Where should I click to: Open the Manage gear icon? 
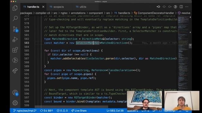pos(15,103)
